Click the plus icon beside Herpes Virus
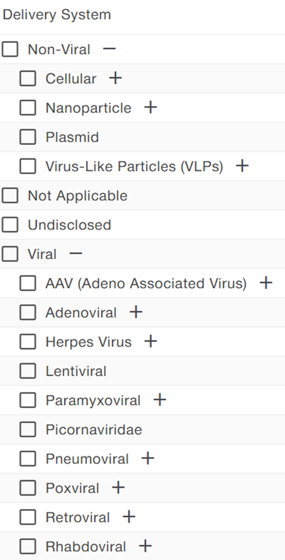Image resolution: width=285 pixels, height=560 pixels. pyautogui.click(x=150, y=341)
